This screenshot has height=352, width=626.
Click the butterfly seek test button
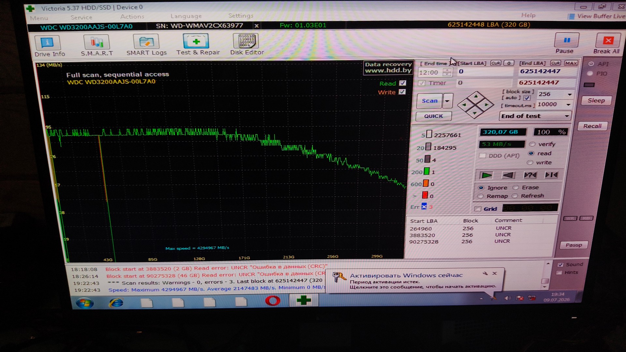[551, 175]
